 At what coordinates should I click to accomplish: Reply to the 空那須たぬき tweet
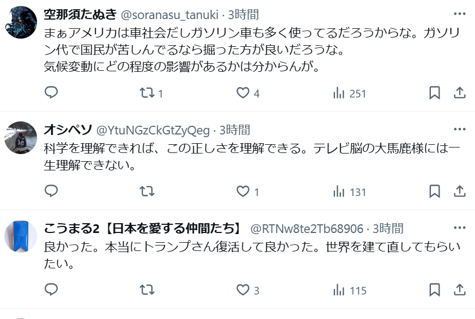[51, 93]
